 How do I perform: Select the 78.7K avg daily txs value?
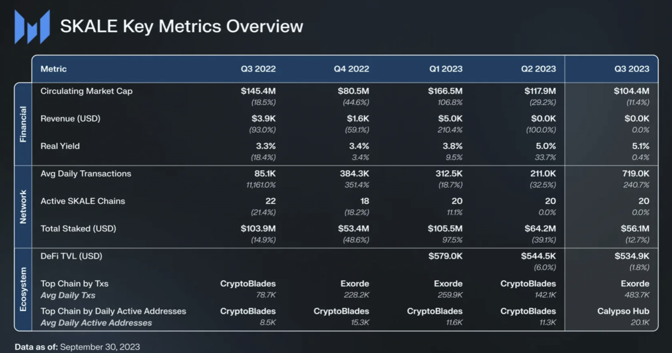[266, 295]
